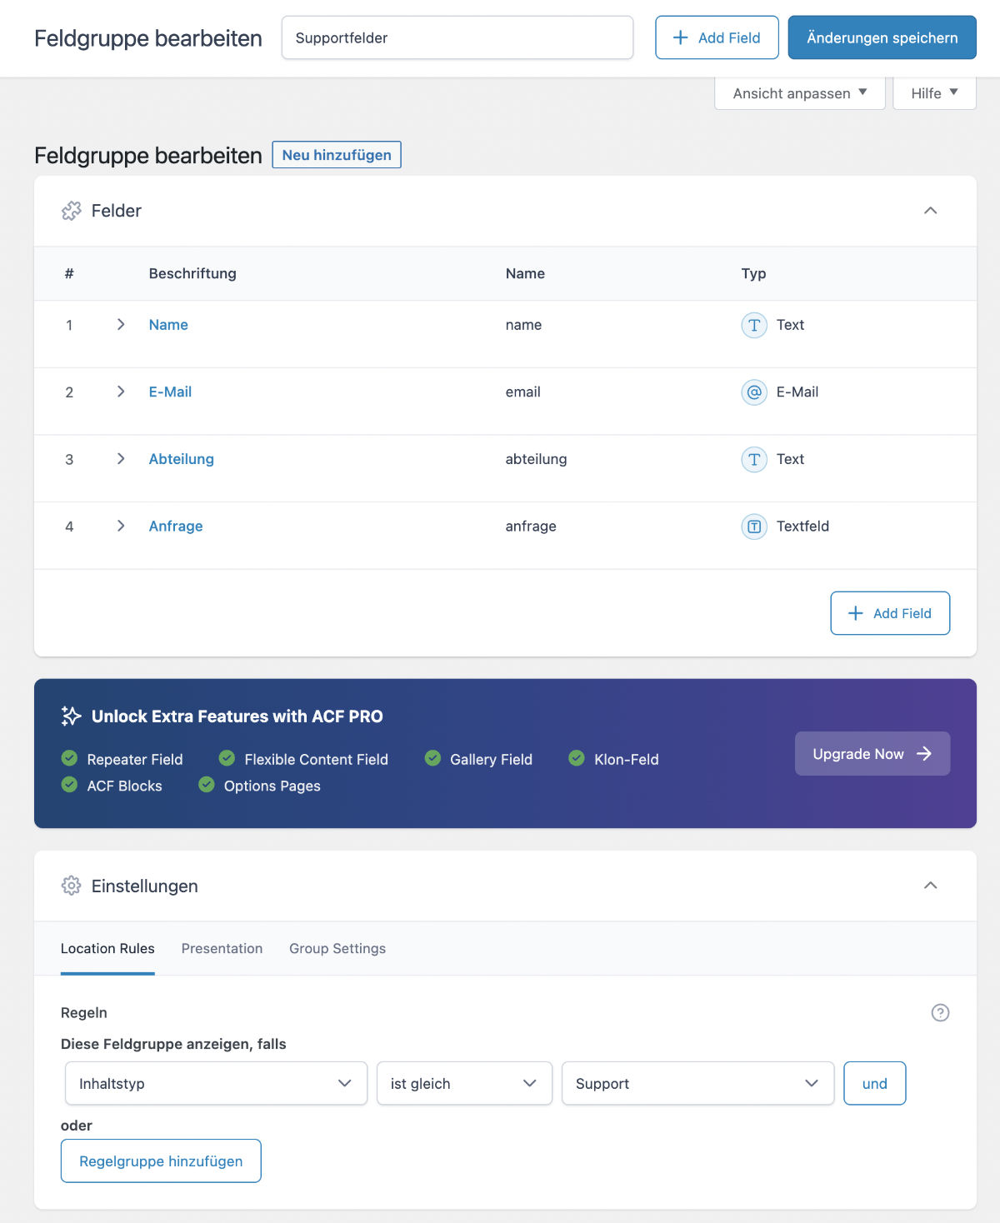Screen dimensions: 1000x1223
Task: Click the Textfeld type icon in Anfrage row
Action: (754, 527)
